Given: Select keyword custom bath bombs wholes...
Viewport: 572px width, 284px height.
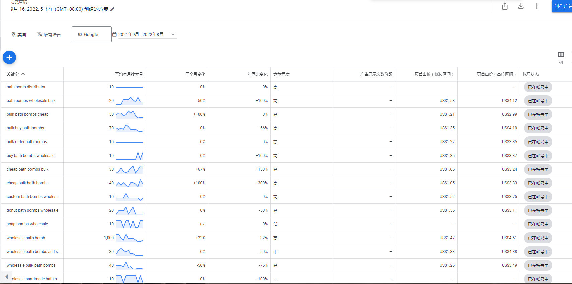Looking at the screenshot, I should point(33,197).
